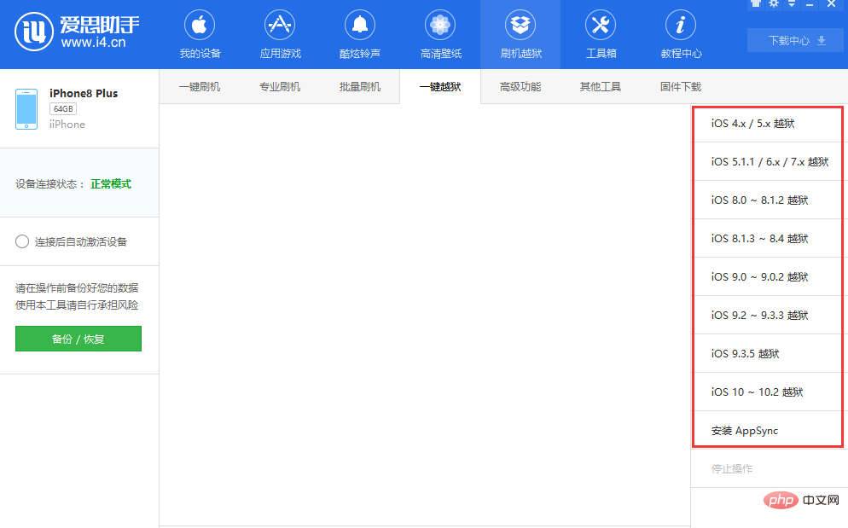The width and height of the screenshot is (848, 528).
Task: Click the www.i4.cn website text
Action: coord(94,43)
